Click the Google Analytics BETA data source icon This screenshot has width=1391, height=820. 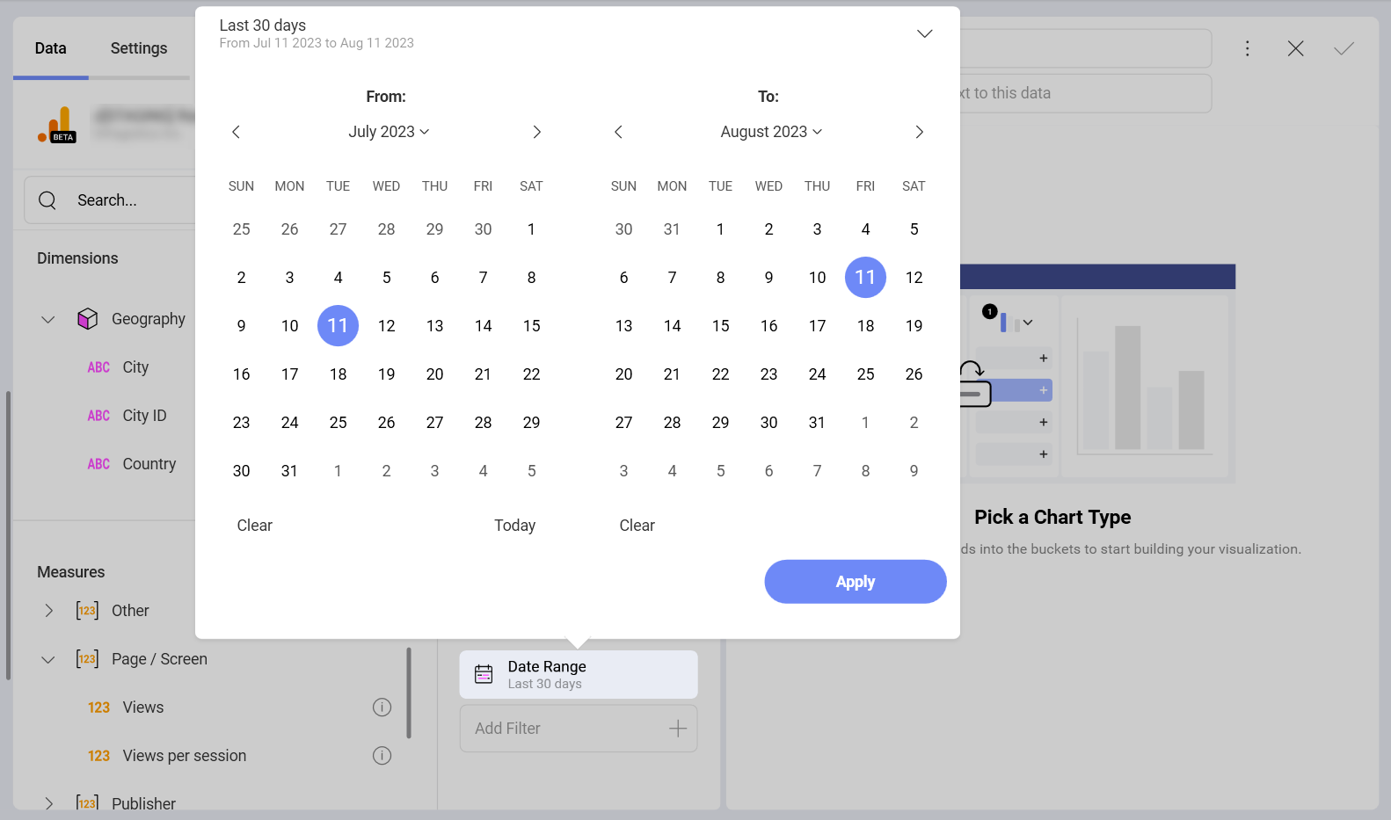tap(57, 125)
